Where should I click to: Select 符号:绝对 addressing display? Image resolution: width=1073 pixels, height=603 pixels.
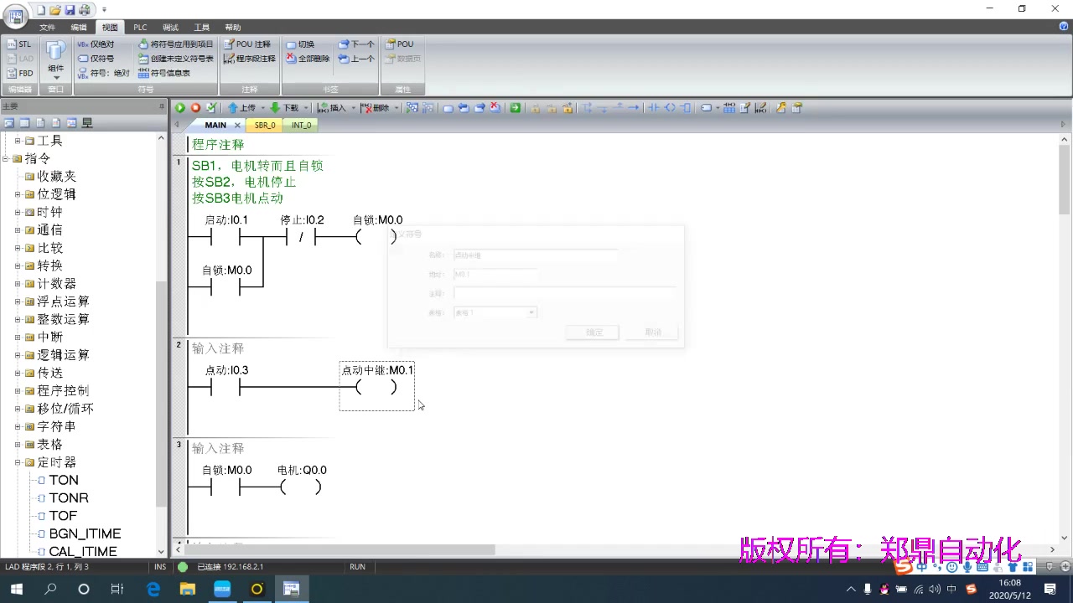coord(103,74)
